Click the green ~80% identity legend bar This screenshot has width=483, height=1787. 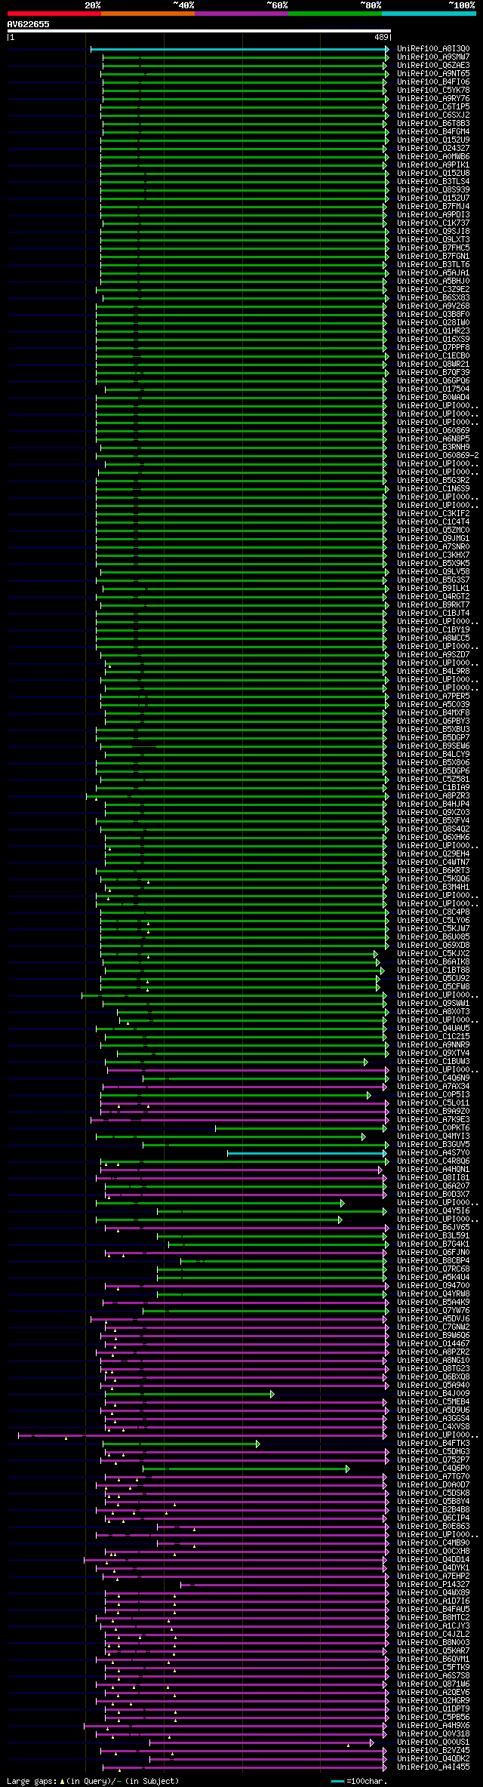point(335,13)
